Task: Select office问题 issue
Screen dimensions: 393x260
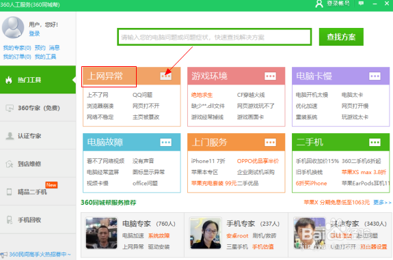Action: (x=145, y=184)
